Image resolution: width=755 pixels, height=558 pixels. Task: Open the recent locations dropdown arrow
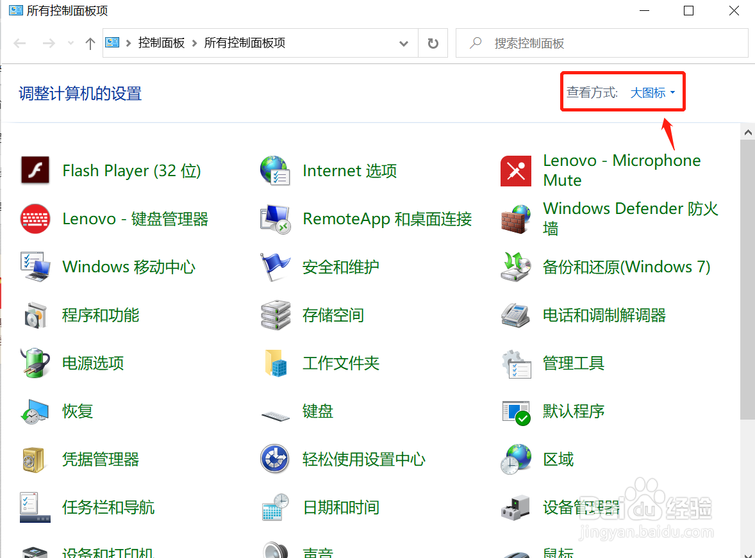(x=71, y=44)
